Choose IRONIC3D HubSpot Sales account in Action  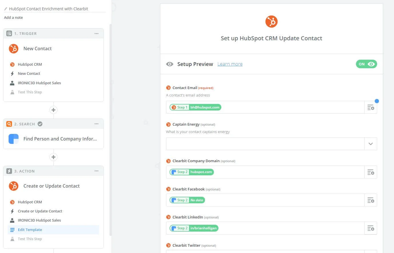click(39, 220)
